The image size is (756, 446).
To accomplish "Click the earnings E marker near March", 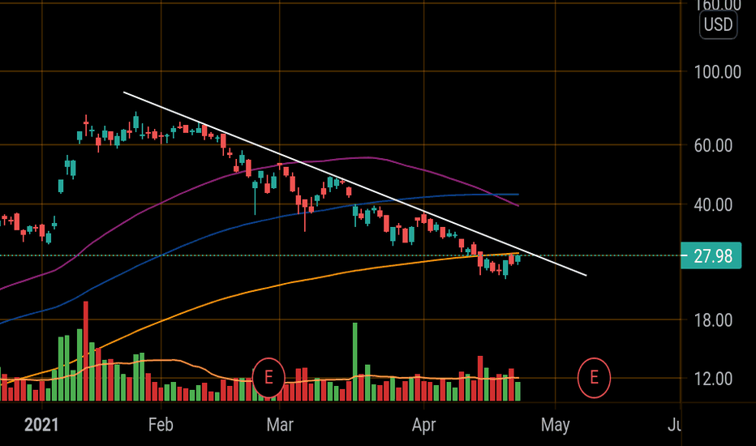I will [268, 378].
